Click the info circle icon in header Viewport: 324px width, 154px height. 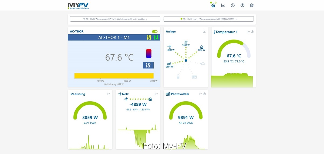pyautogui.click(x=233, y=5)
